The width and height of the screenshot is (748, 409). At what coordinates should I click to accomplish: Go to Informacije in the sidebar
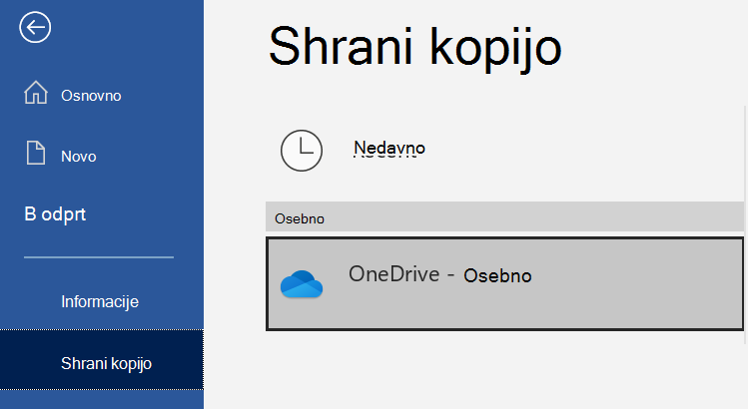102,301
